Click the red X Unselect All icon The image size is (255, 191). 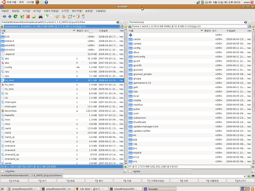28,16
